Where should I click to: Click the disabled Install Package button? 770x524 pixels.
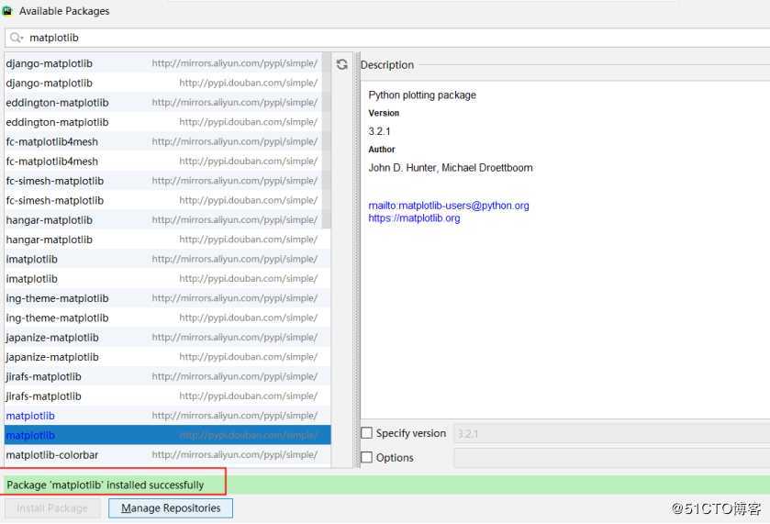pos(52,508)
